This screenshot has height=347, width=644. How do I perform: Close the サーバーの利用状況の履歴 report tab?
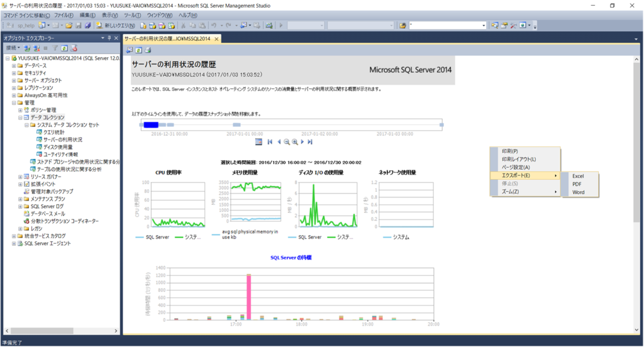[216, 39]
